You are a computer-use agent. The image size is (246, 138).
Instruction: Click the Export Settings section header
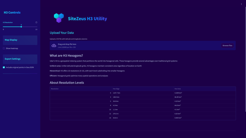pos(20,59)
